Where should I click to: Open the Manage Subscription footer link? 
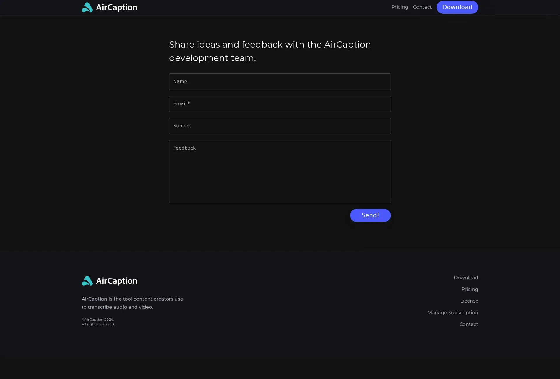click(453, 313)
